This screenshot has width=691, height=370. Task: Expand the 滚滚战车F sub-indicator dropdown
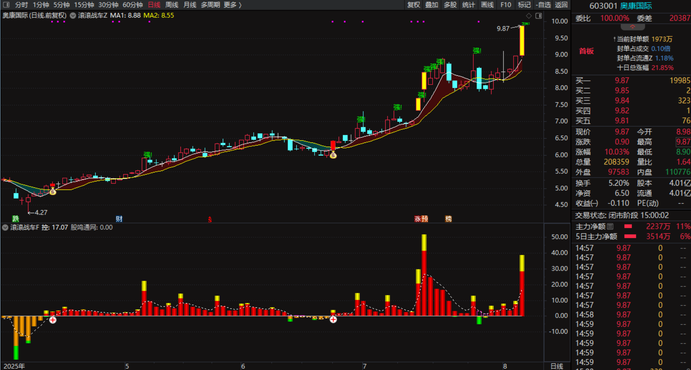[5, 227]
